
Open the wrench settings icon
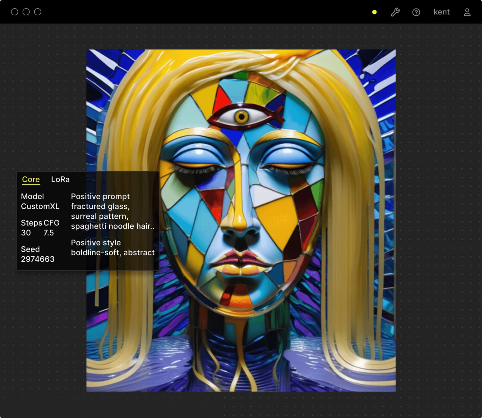(x=395, y=12)
